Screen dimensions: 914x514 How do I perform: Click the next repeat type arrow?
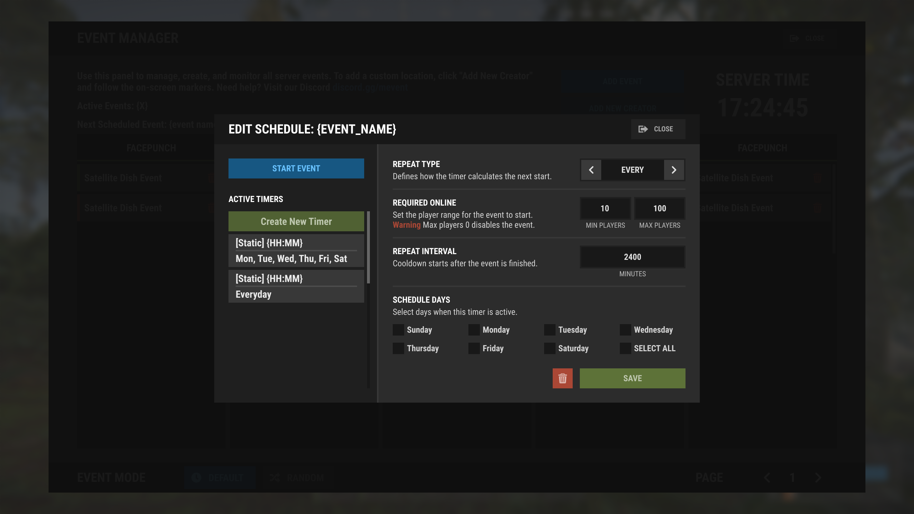tap(674, 170)
